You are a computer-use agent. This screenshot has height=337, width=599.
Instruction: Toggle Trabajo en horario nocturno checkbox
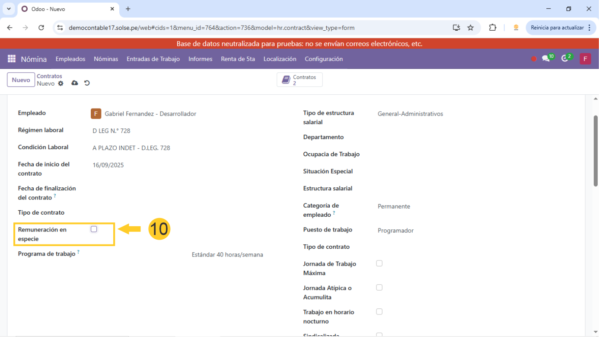pyautogui.click(x=379, y=311)
